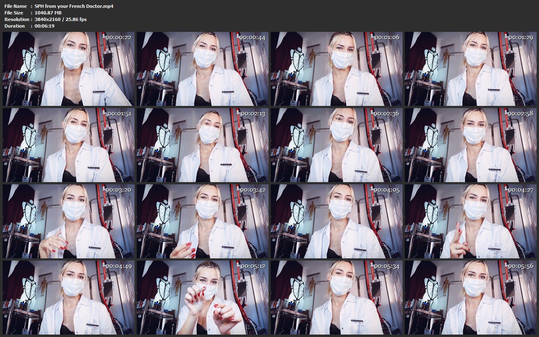Click the File Size value 1040.87 MB

pyautogui.click(x=48, y=13)
